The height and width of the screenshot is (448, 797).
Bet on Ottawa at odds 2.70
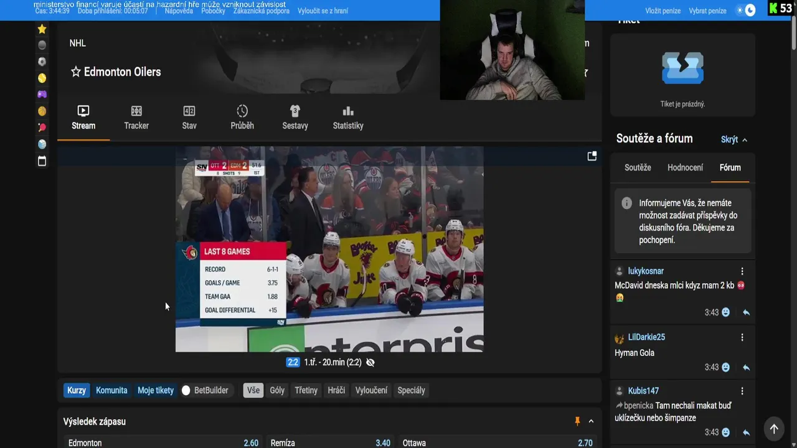pos(498,442)
